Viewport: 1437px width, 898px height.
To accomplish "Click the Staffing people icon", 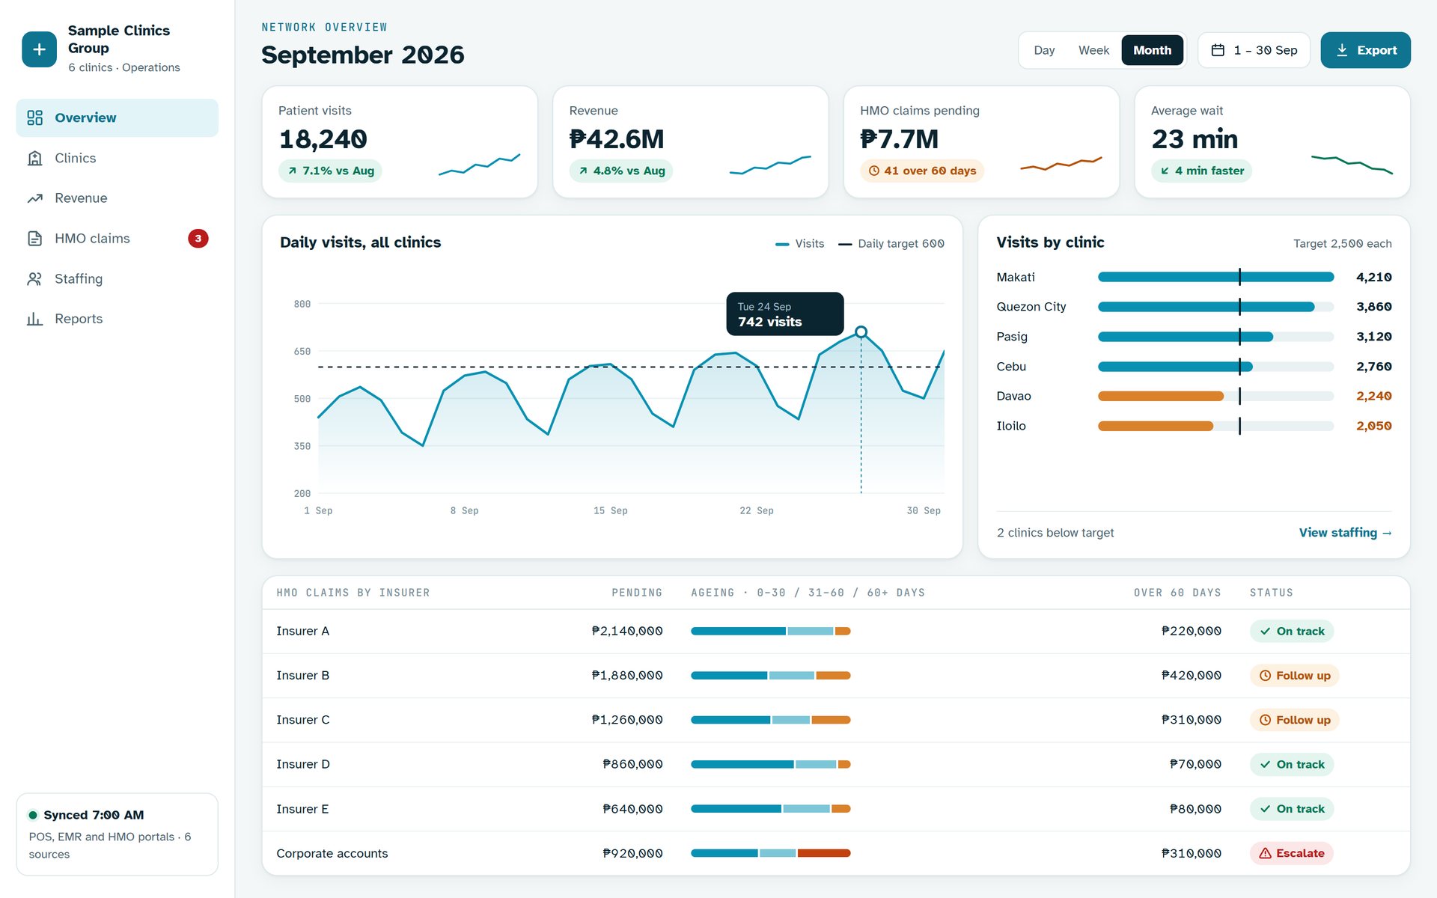I will point(34,278).
